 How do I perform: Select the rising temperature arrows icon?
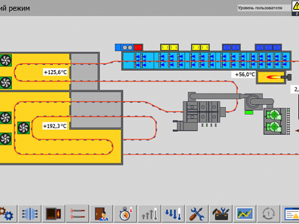(149, 214)
